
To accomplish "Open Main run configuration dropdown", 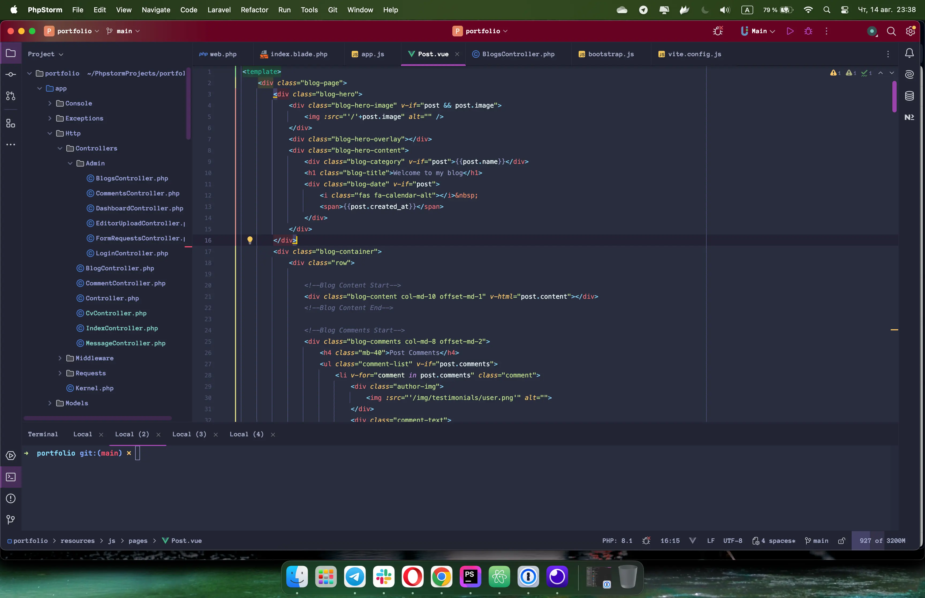I will coord(758,31).
